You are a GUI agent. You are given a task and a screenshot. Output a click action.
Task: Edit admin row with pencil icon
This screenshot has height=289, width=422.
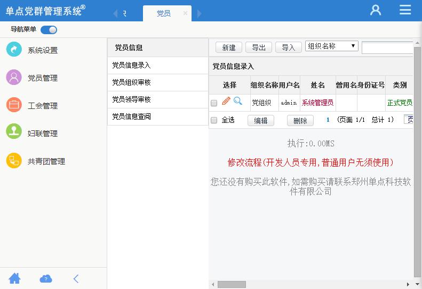226,101
